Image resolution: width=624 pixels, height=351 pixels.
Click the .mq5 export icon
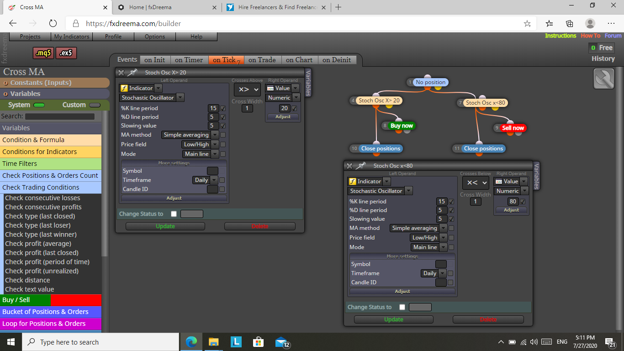click(43, 53)
